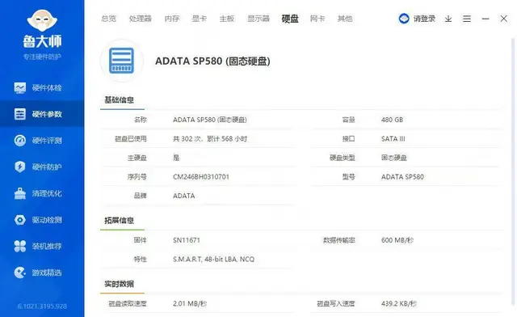Go to 硬件防护 protection section

(x=42, y=167)
